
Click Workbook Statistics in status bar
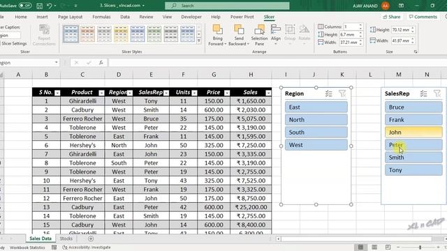(27, 248)
